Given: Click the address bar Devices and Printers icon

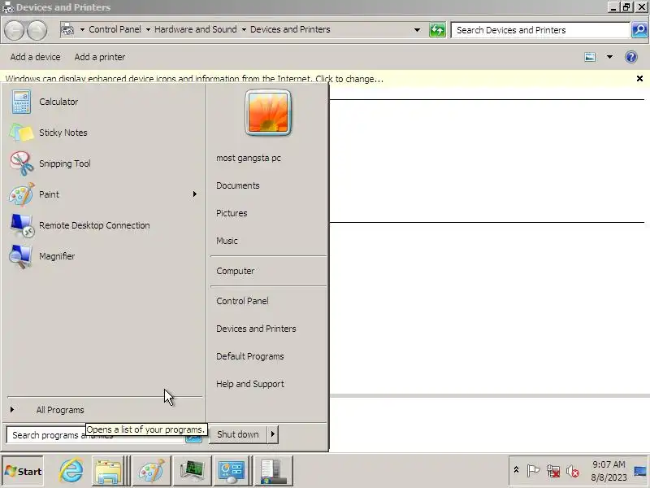Looking at the screenshot, I should coord(67,29).
